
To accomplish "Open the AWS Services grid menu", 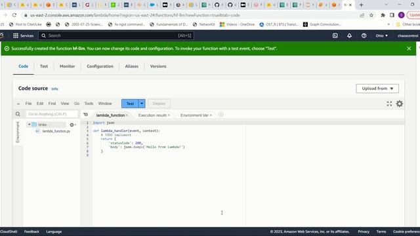I will tap(16, 35).
